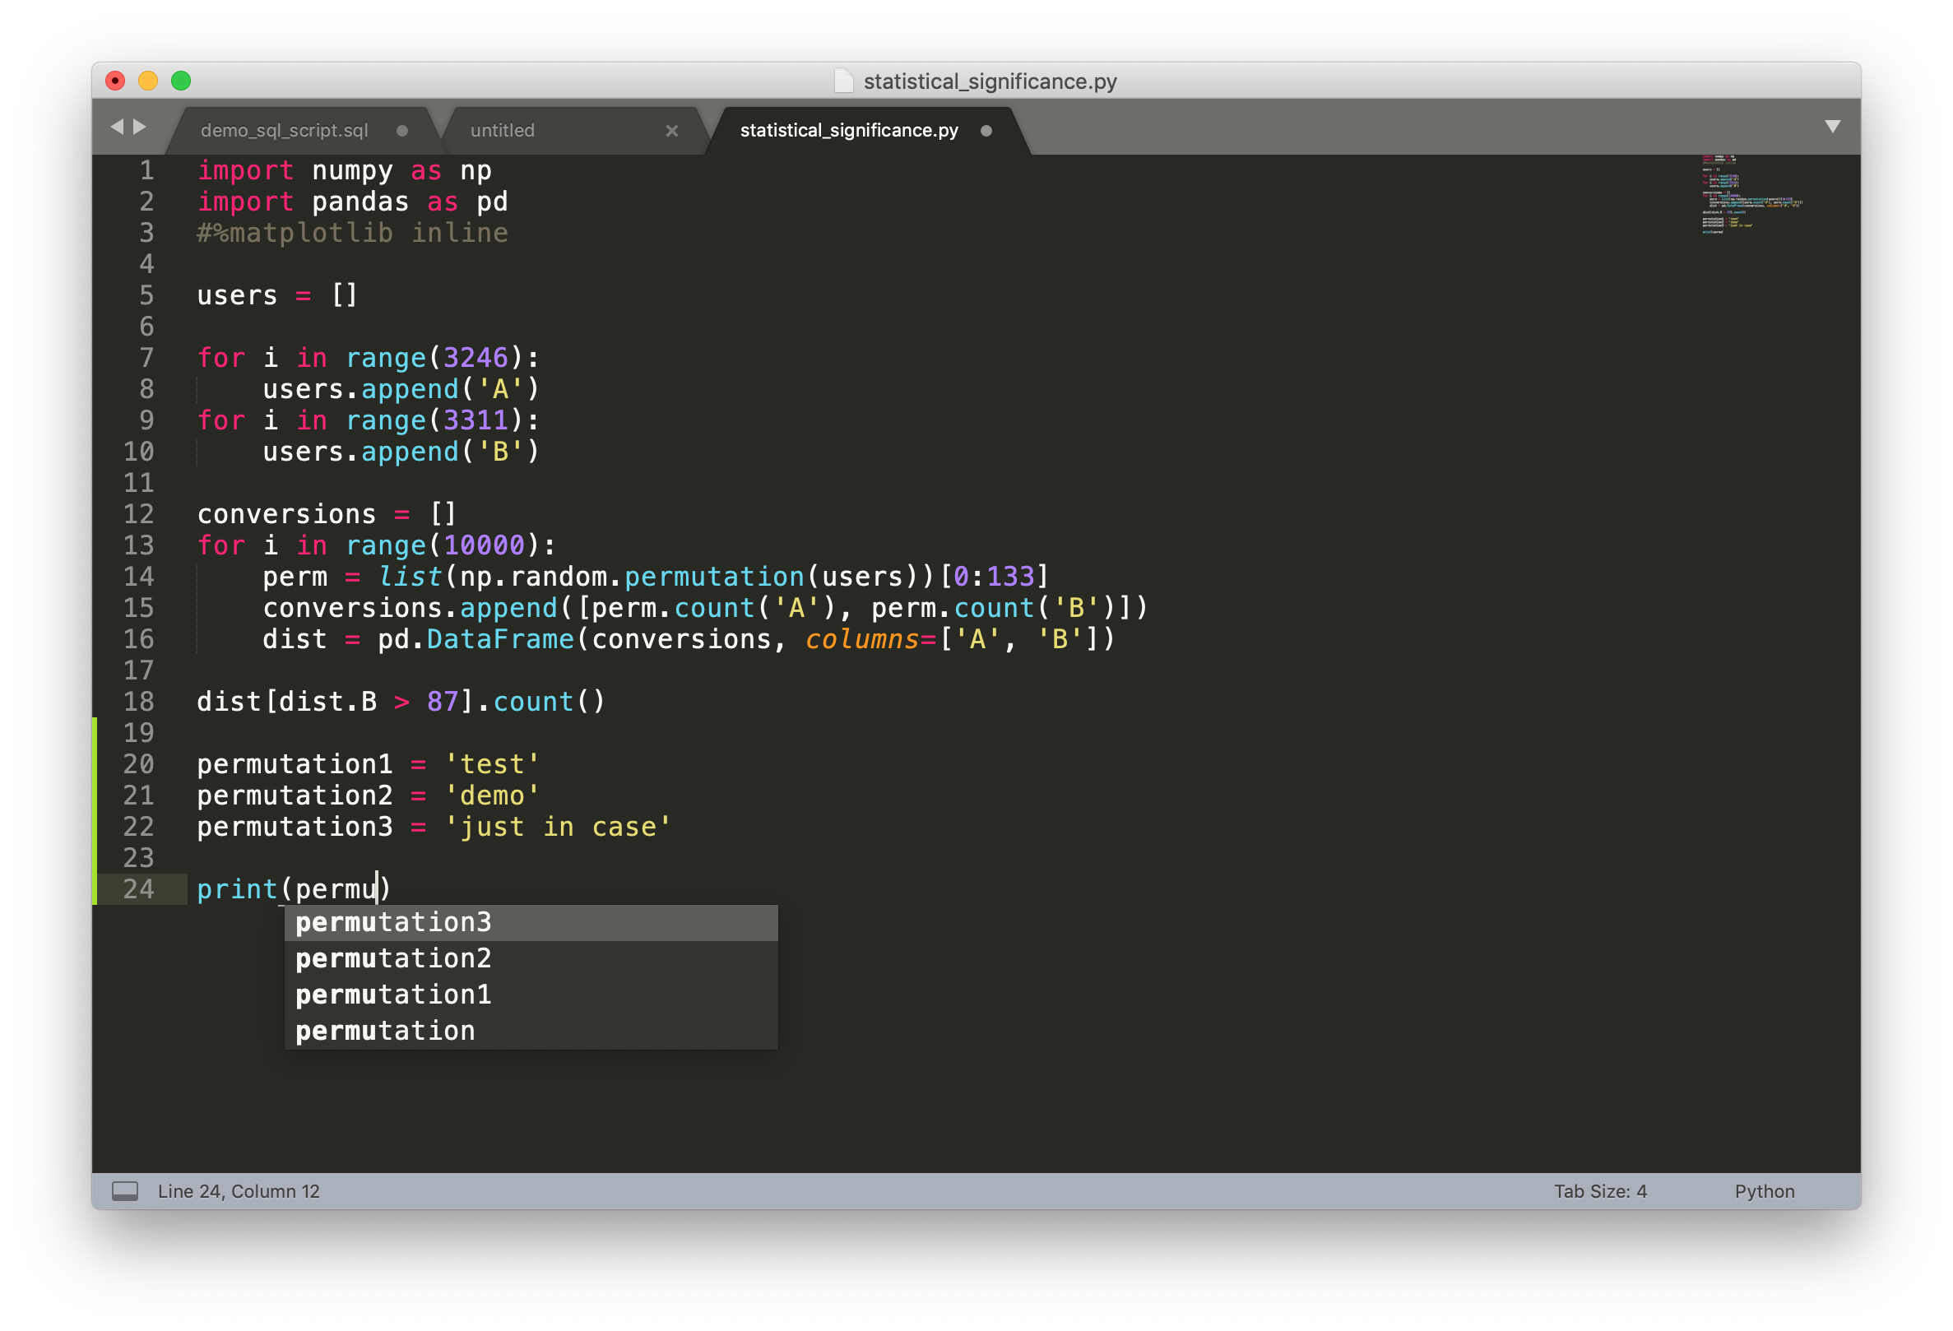The width and height of the screenshot is (1953, 1331).
Task: Switch to the untitled tab
Action: (x=502, y=130)
